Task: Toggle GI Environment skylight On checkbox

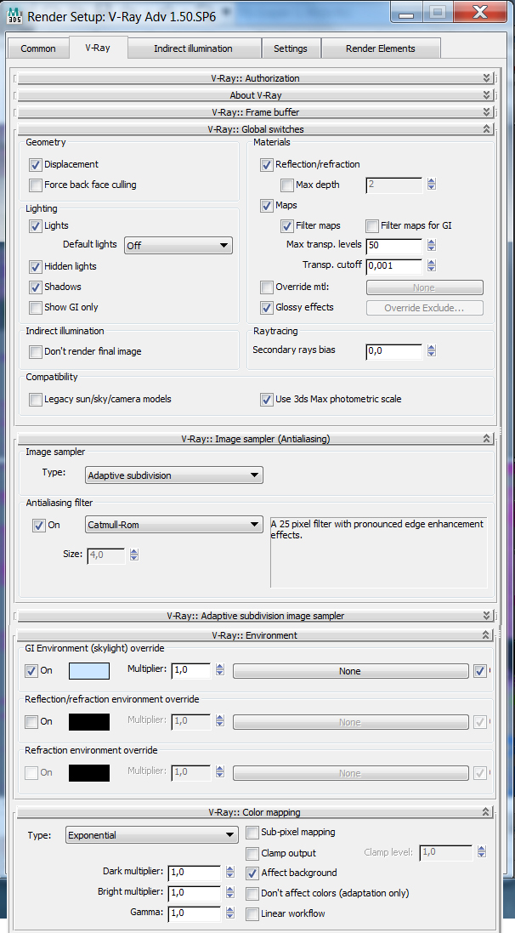Action: (31, 671)
